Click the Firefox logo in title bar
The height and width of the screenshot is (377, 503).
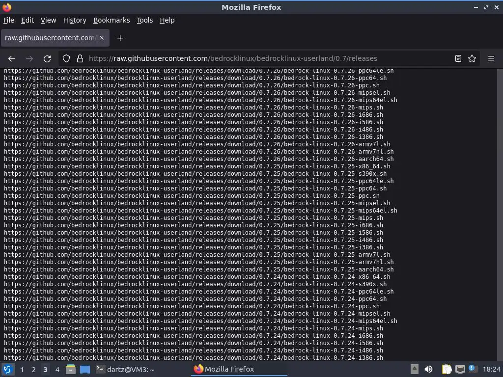point(6,7)
